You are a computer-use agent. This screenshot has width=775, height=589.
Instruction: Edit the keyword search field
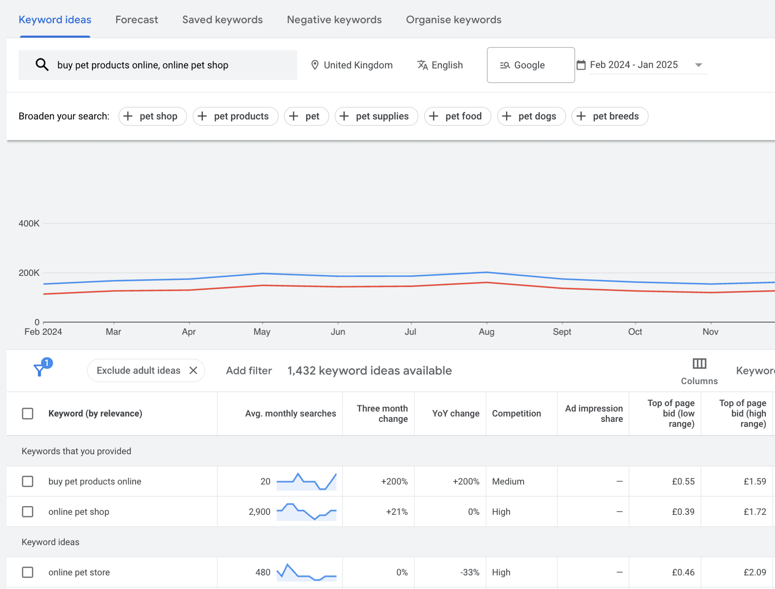coord(158,65)
